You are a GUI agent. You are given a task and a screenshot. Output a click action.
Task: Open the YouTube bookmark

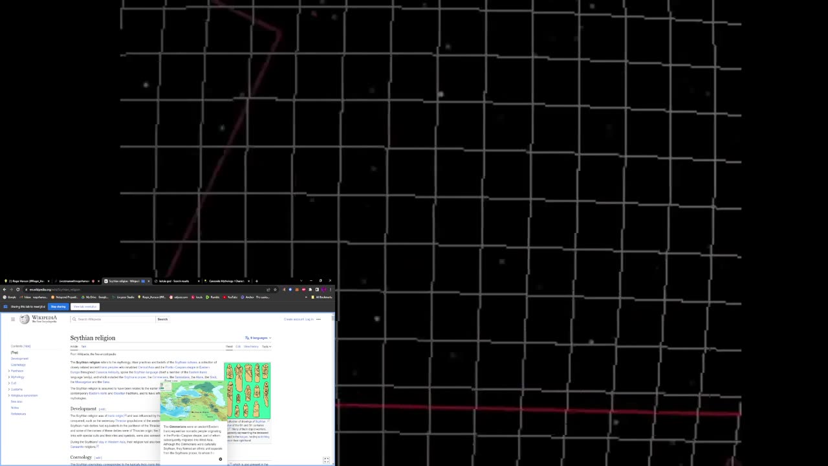click(230, 297)
